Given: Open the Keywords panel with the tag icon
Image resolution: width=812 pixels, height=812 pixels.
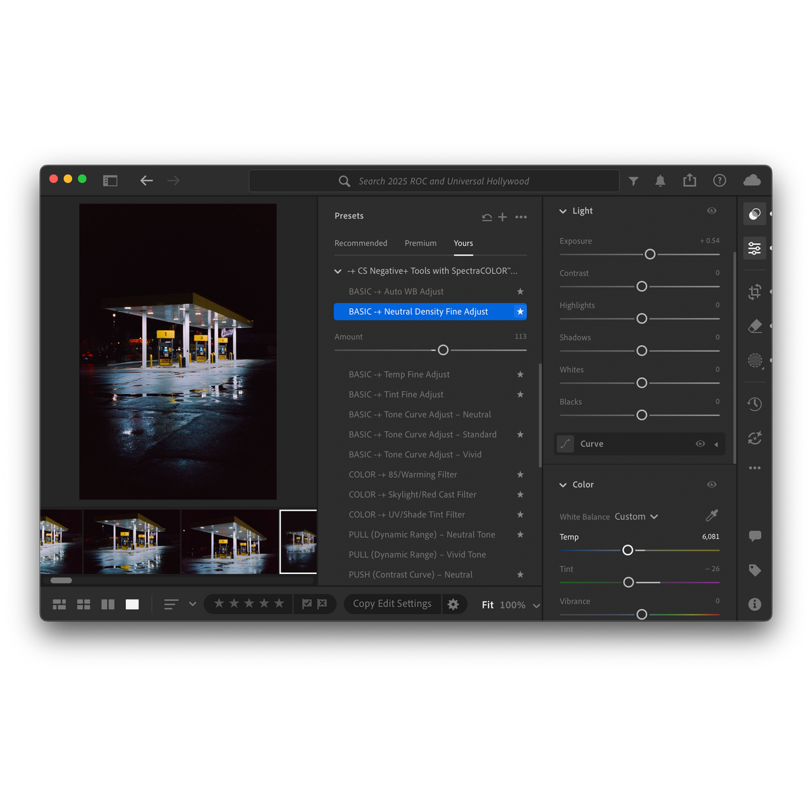Looking at the screenshot, I should coord(754,570).
